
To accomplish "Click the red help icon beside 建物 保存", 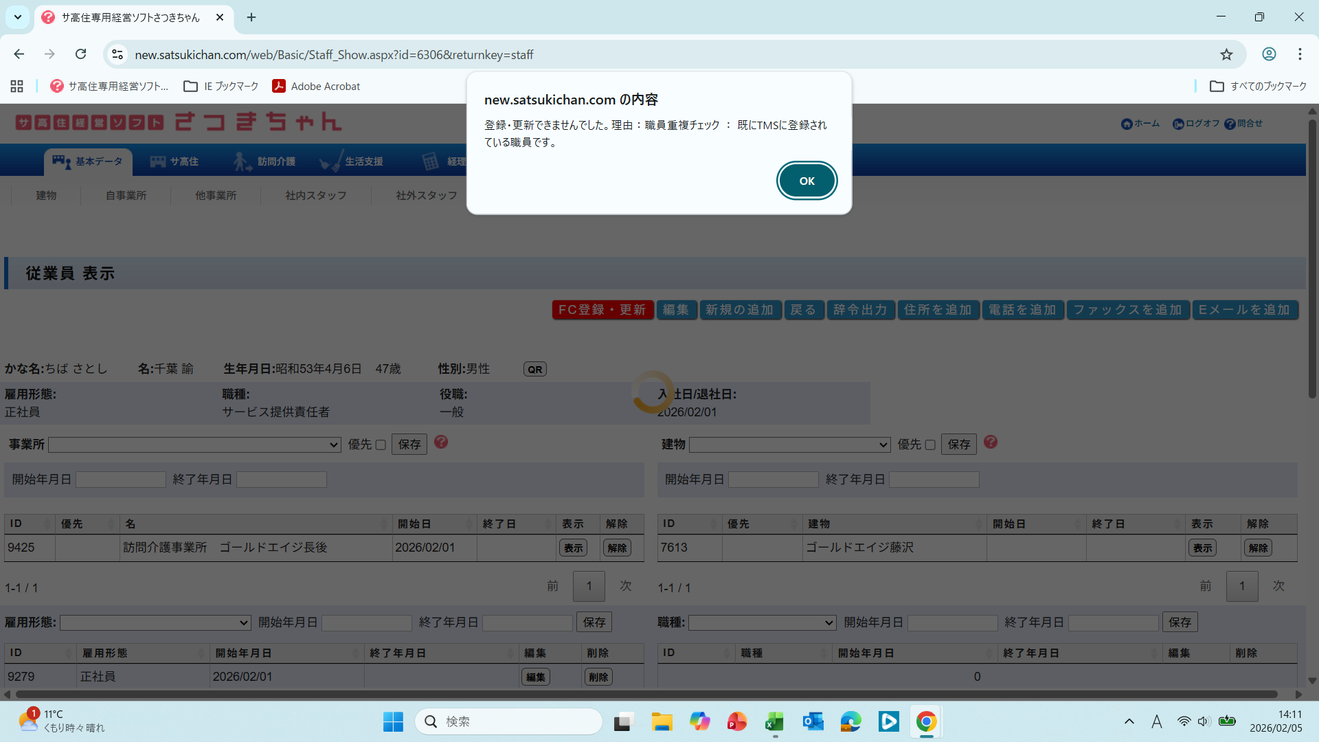I will point(990,442).
